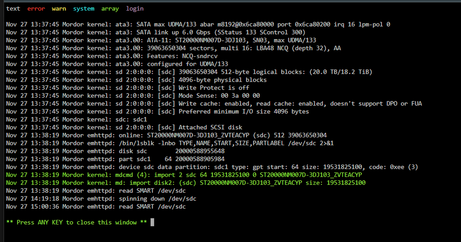The image size is (461, 242).
Task: Select the 'device sdc data partition' log line
Action: tap(212, 167)
